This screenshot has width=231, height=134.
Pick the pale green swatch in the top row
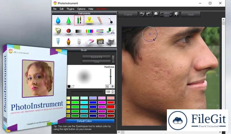(x=75, y=98)
